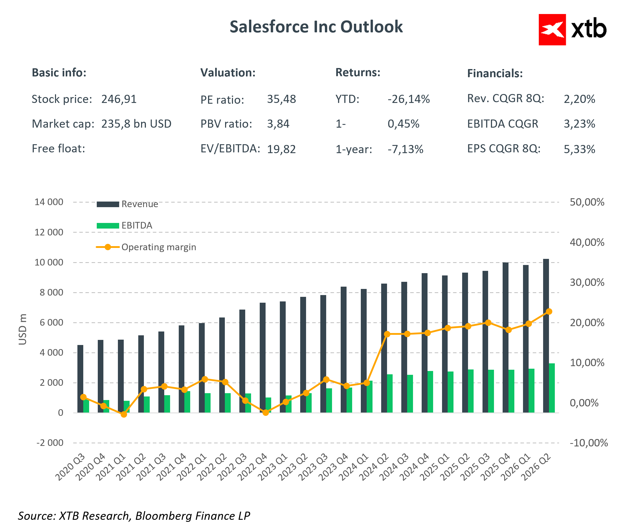Screen dimensions: 633x531
Task: Click the 2025 Q4 revenue bar
Action: tap(505, 338)
